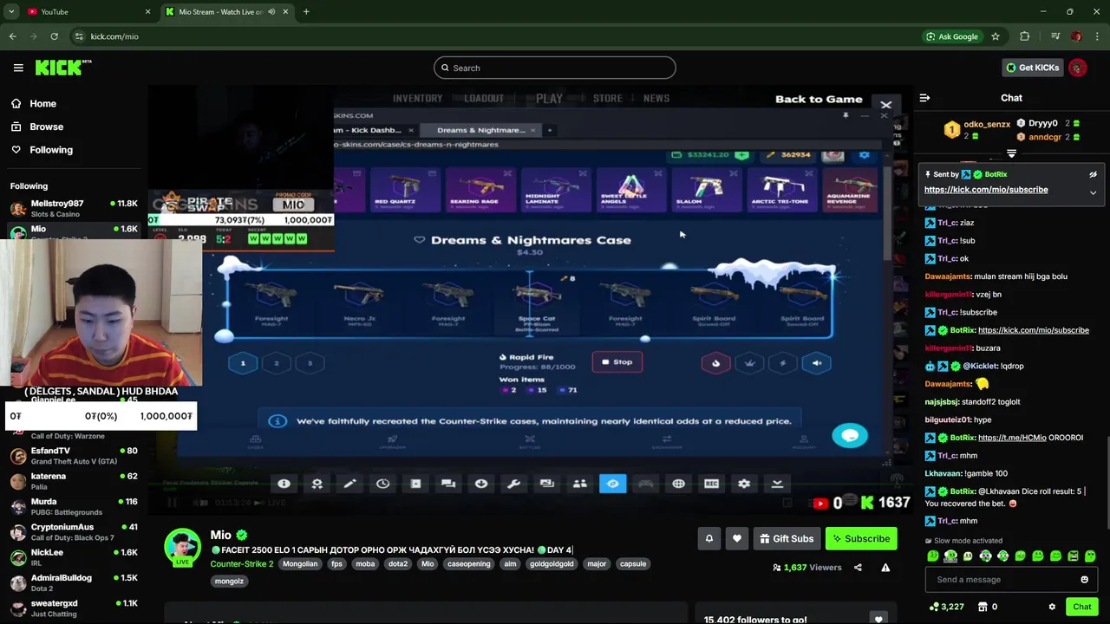Viewport: 1110px width, 624px height.
Task: Click the stream pause button
Action: coord(172,502)
